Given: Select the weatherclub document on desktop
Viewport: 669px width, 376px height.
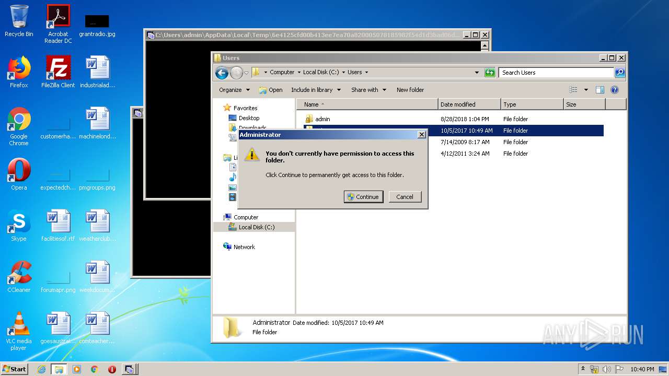Looking at the screenshot, I should (x=97, y=226).
